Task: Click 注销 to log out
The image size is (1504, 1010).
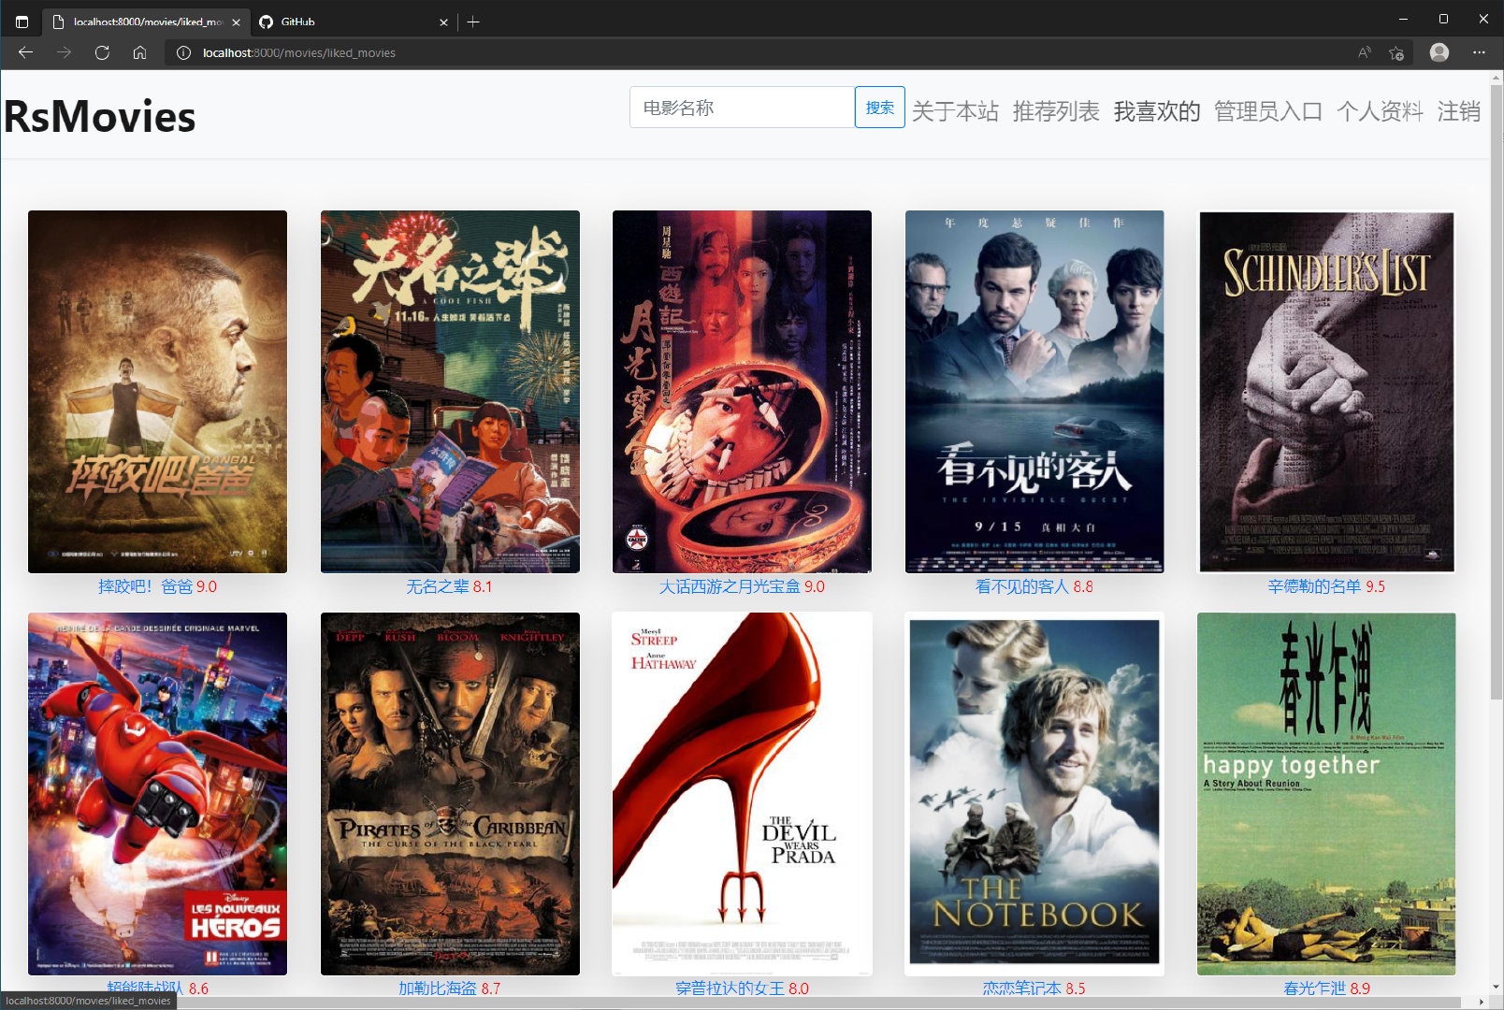Action: tap(1459, 112)
